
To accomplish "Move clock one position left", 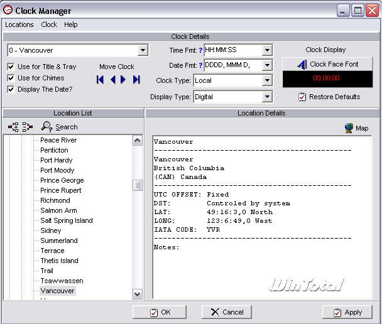I will pos(113,80).
